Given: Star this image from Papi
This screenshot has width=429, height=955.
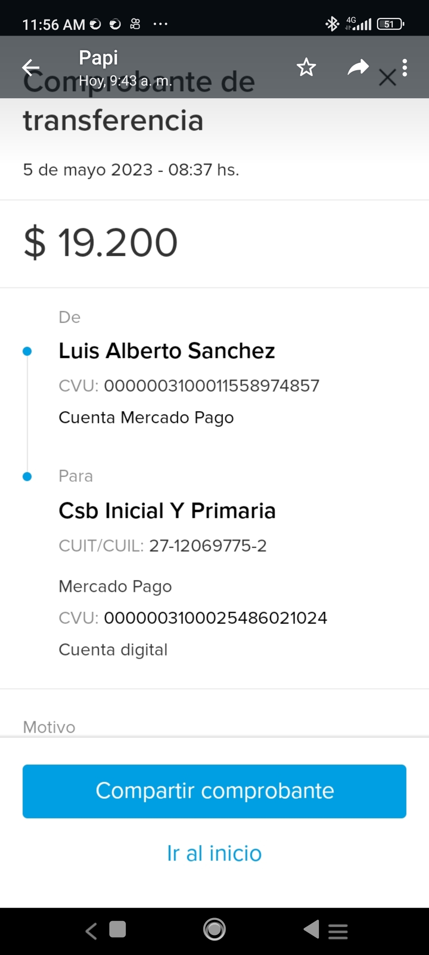Looking at the screenshot, I should click(306, 67).
